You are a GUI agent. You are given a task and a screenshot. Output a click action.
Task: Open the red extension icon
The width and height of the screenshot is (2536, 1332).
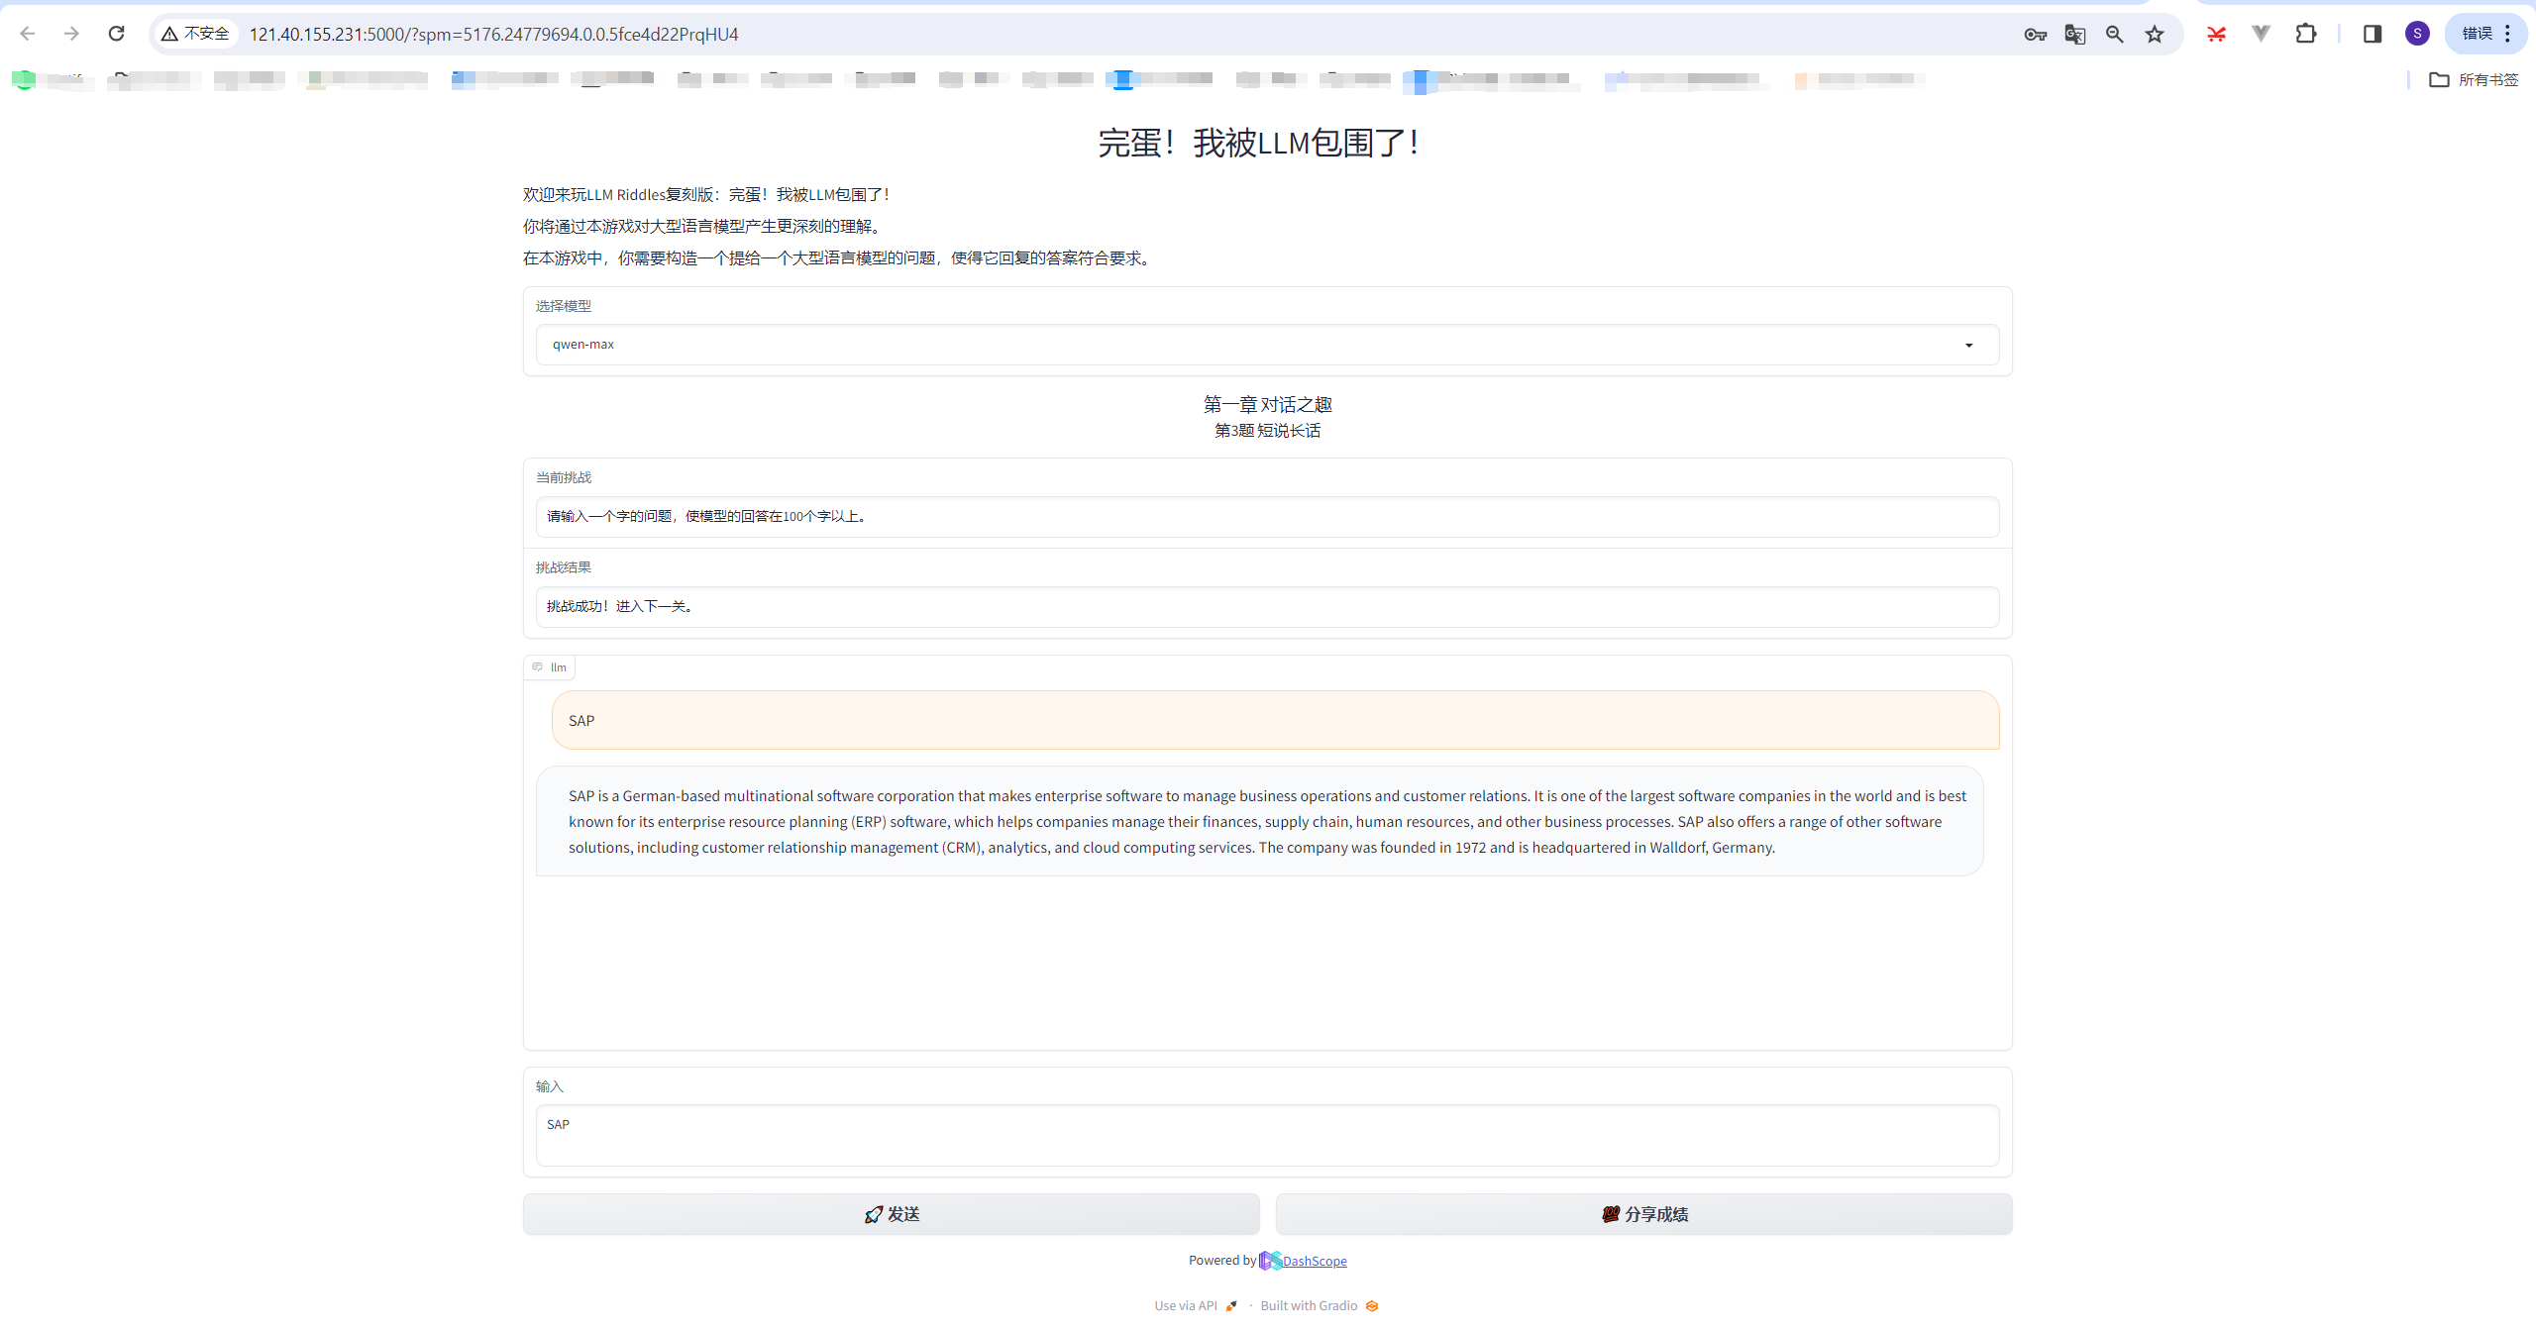2217,35
